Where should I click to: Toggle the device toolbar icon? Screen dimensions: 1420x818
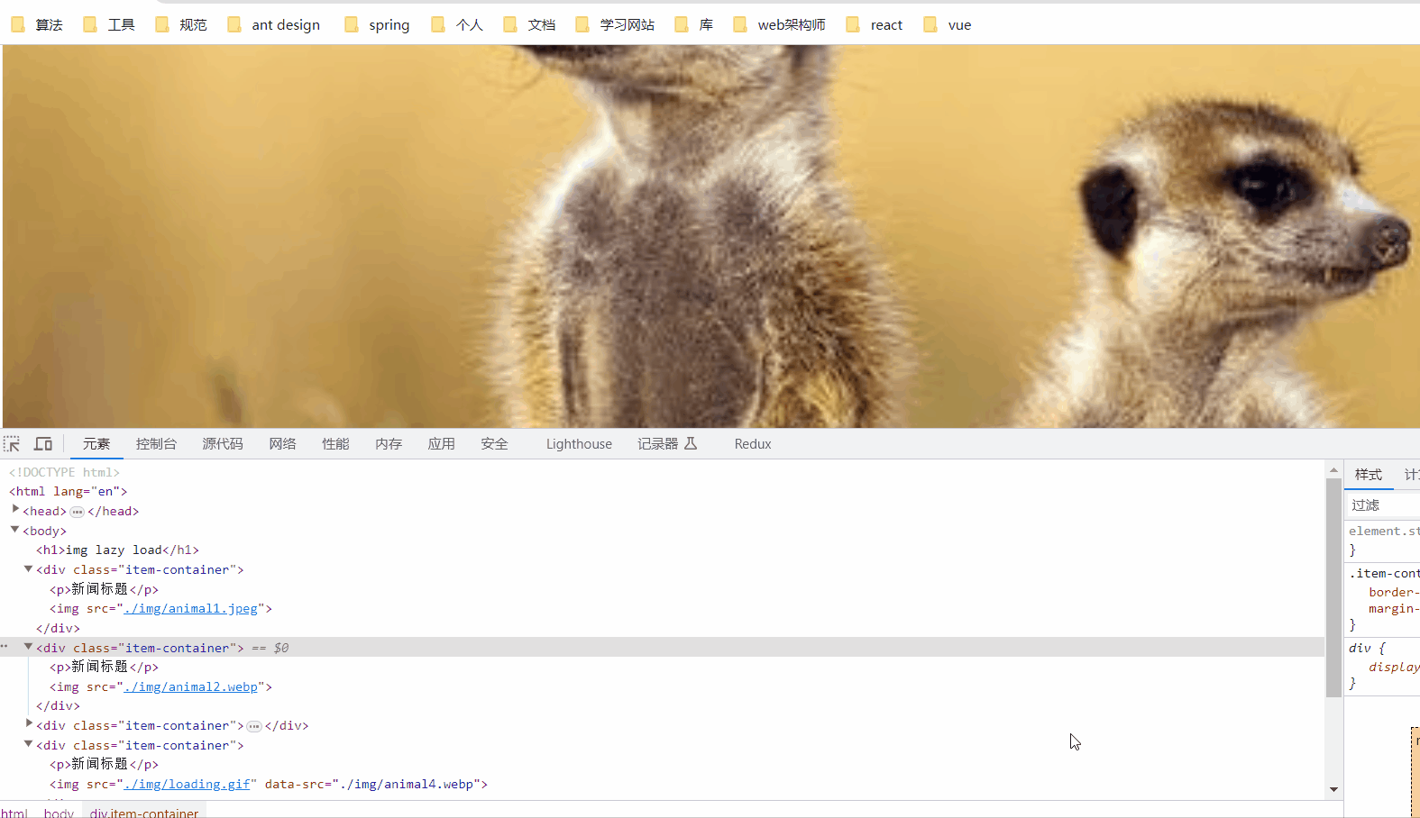click(43, 444)
